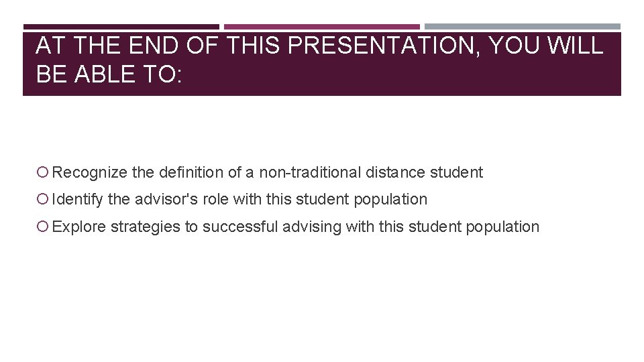
Task: Select the bullet circle beside "Identify"
Action: (42, 199)
